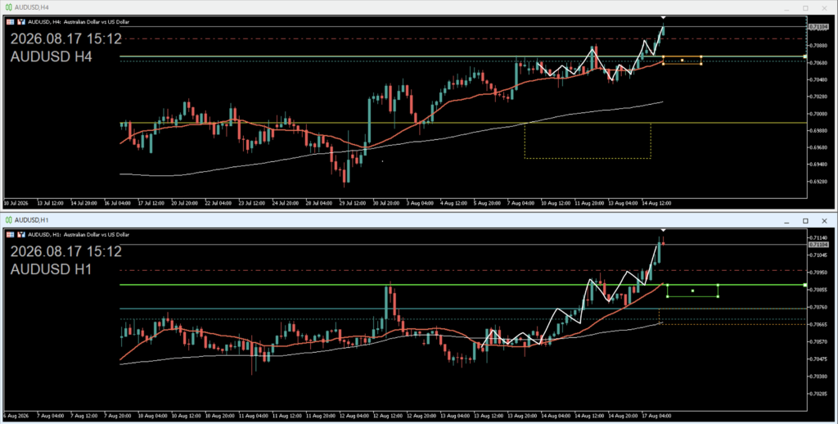Click the white chart shift triangle in H1 chart
The height and width of the screenshot is (424, 838).
coord(663,231)
